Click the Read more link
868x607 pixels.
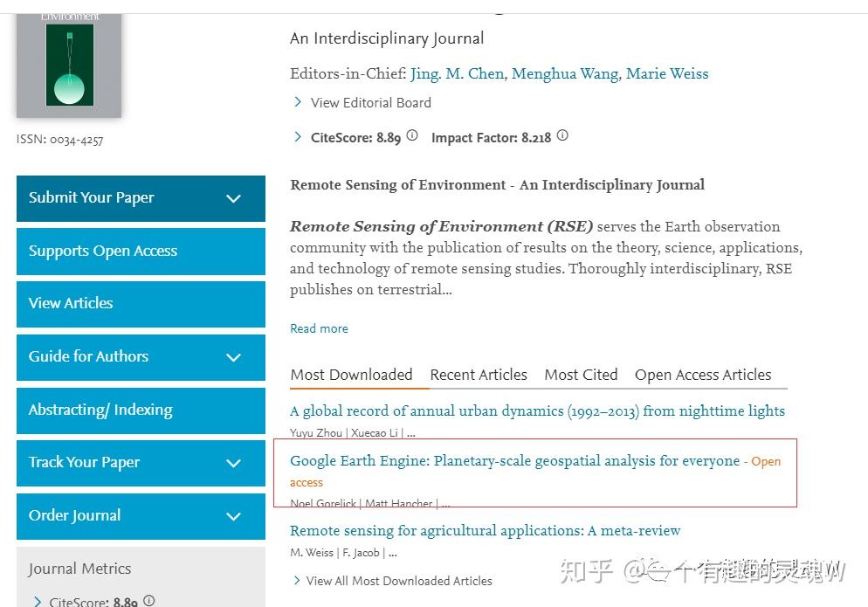319,328
